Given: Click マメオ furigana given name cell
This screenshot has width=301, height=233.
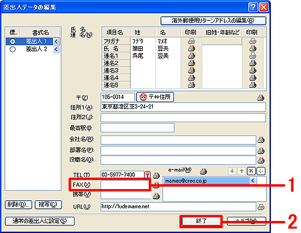Looking at the screenshot, I should pos(168,41).
